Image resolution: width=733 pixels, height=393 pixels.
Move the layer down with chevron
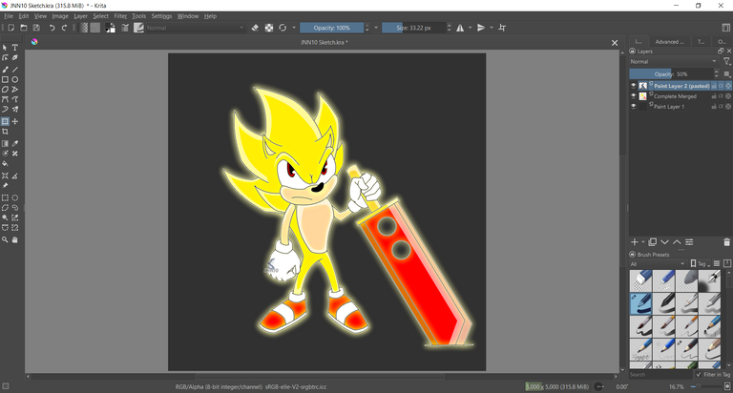click(x=664, y=242)
